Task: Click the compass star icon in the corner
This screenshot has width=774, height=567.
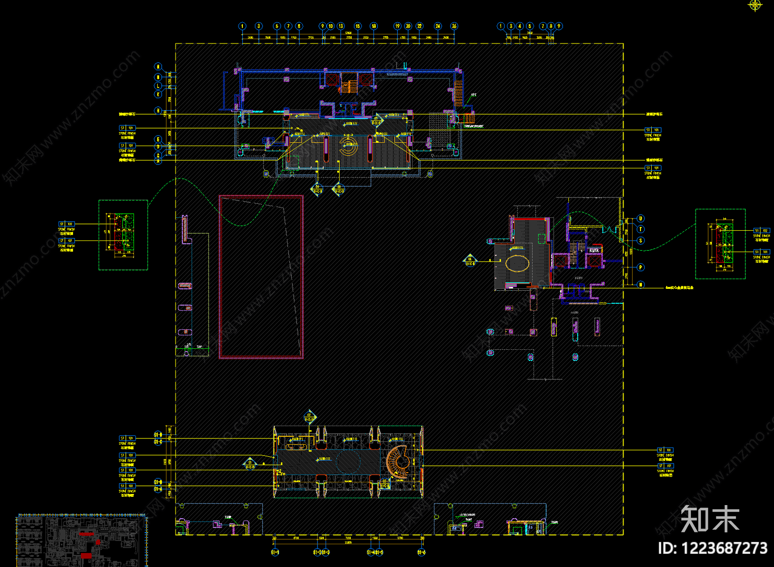Action: coord(755,5)
